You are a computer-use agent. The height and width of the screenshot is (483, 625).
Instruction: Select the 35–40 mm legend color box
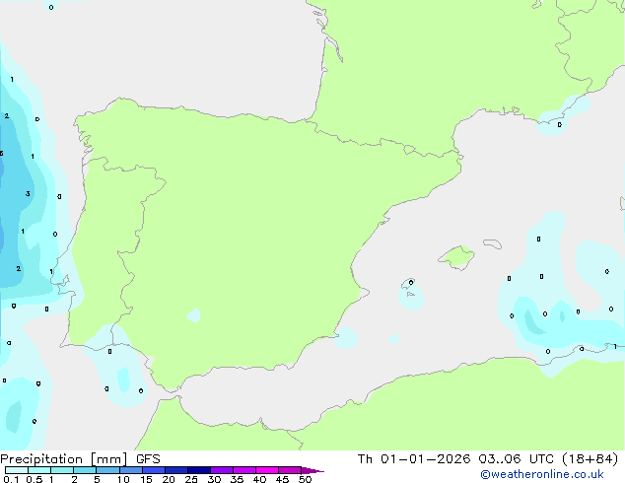click(244, 470)
